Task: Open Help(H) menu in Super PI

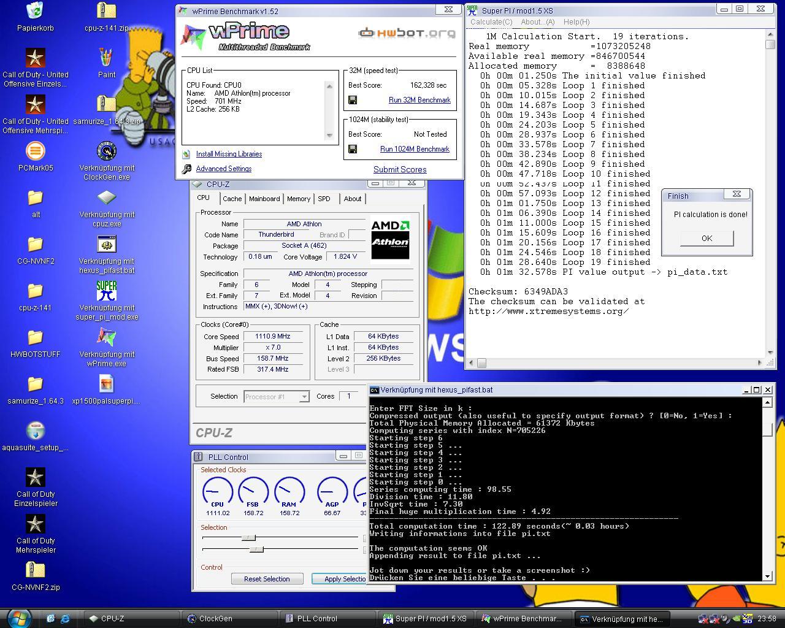Action: [576, 21]
